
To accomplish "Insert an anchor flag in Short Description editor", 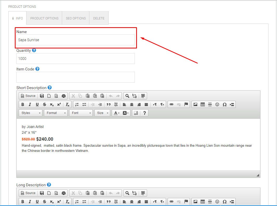I will (186, 104).
